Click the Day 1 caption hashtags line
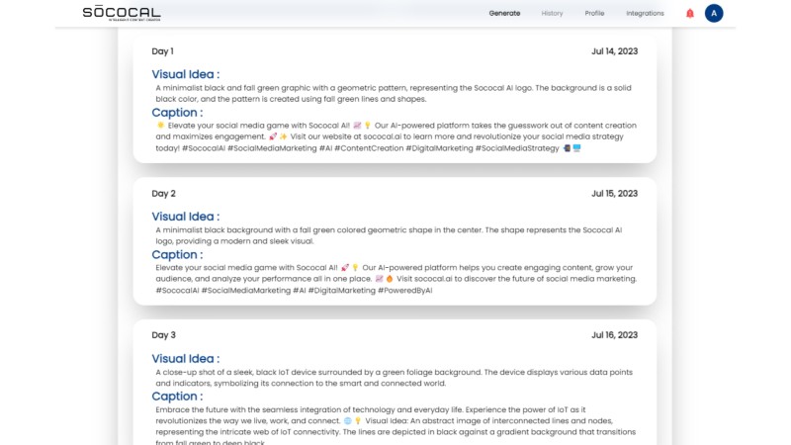 [x=368, y=148]
